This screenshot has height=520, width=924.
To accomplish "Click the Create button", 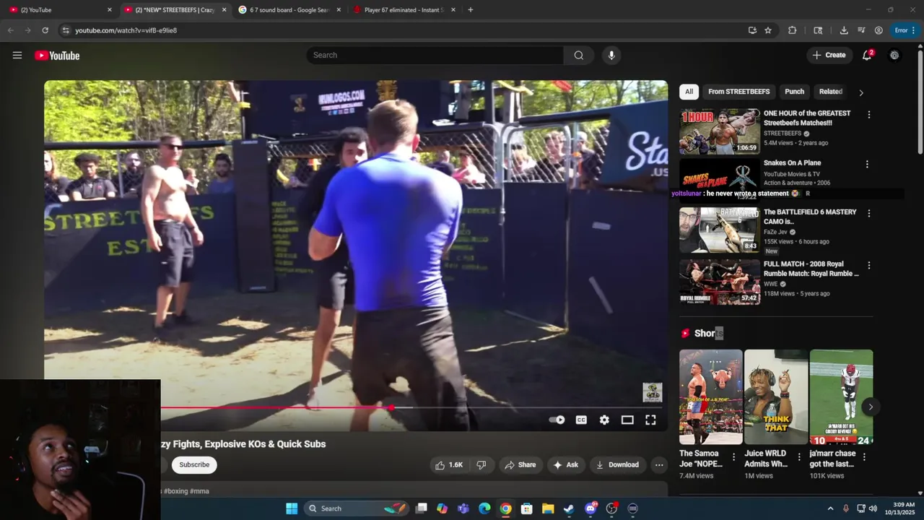I will [829, 56].
